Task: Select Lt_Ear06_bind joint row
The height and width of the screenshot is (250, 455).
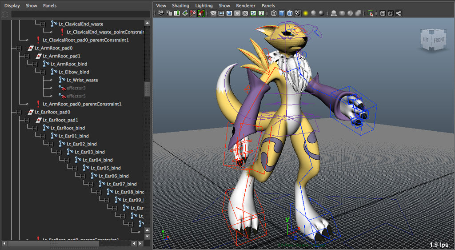Action: 113,176
